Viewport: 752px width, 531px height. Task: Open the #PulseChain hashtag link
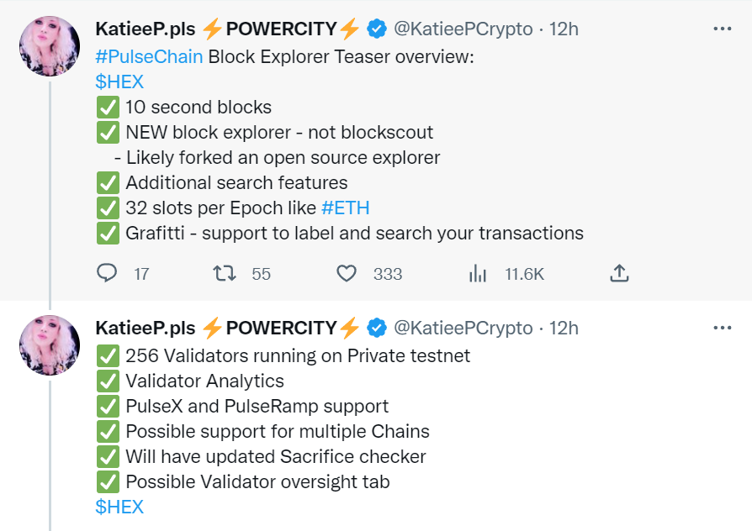149,56
